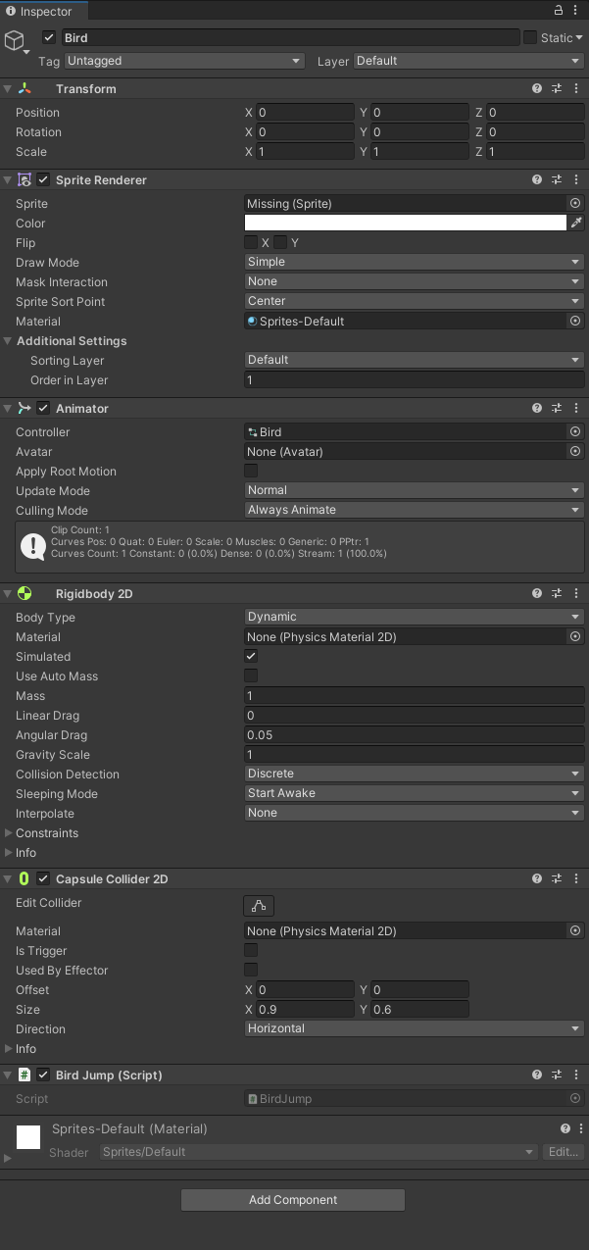Open help for the Sprite Renderer component
589x1250 pixels.
[537, 180]
